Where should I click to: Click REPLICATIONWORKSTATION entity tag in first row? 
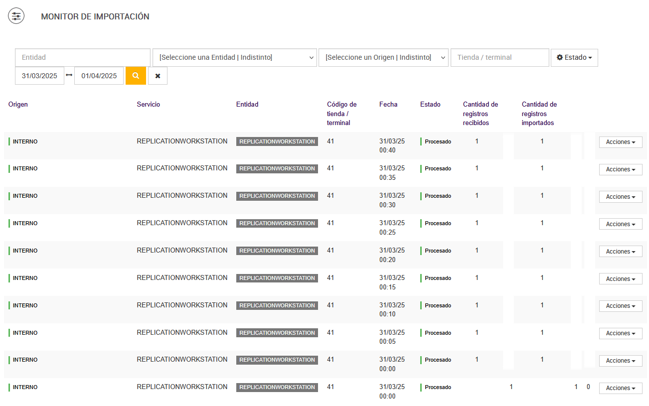277,141
